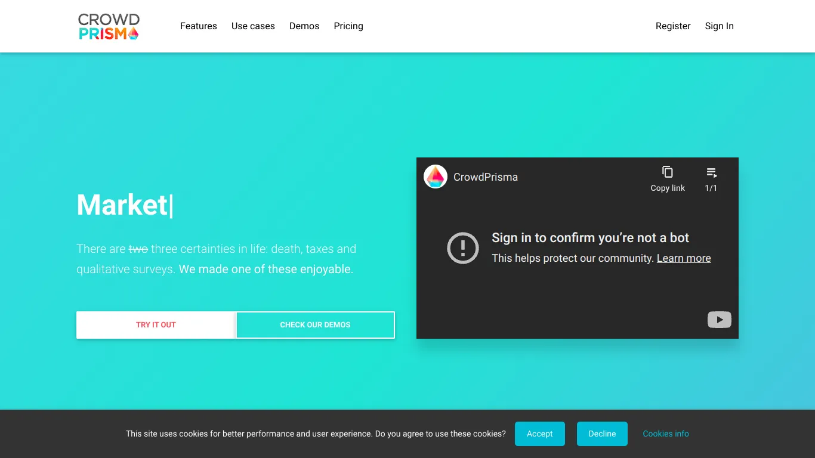Viewport: 815px width, 458px height.
Task: Accept the site cookies
Action: [x=540, y=434]
